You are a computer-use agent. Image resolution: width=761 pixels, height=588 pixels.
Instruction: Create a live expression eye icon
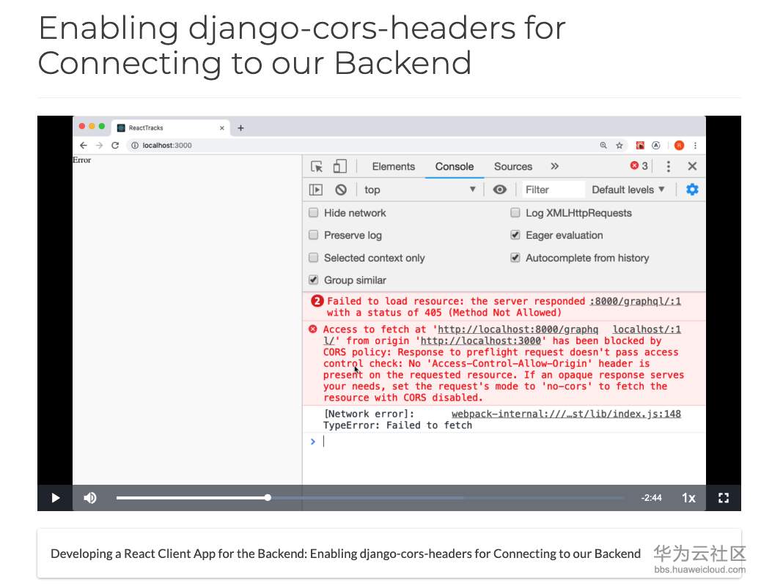point(499,190)
